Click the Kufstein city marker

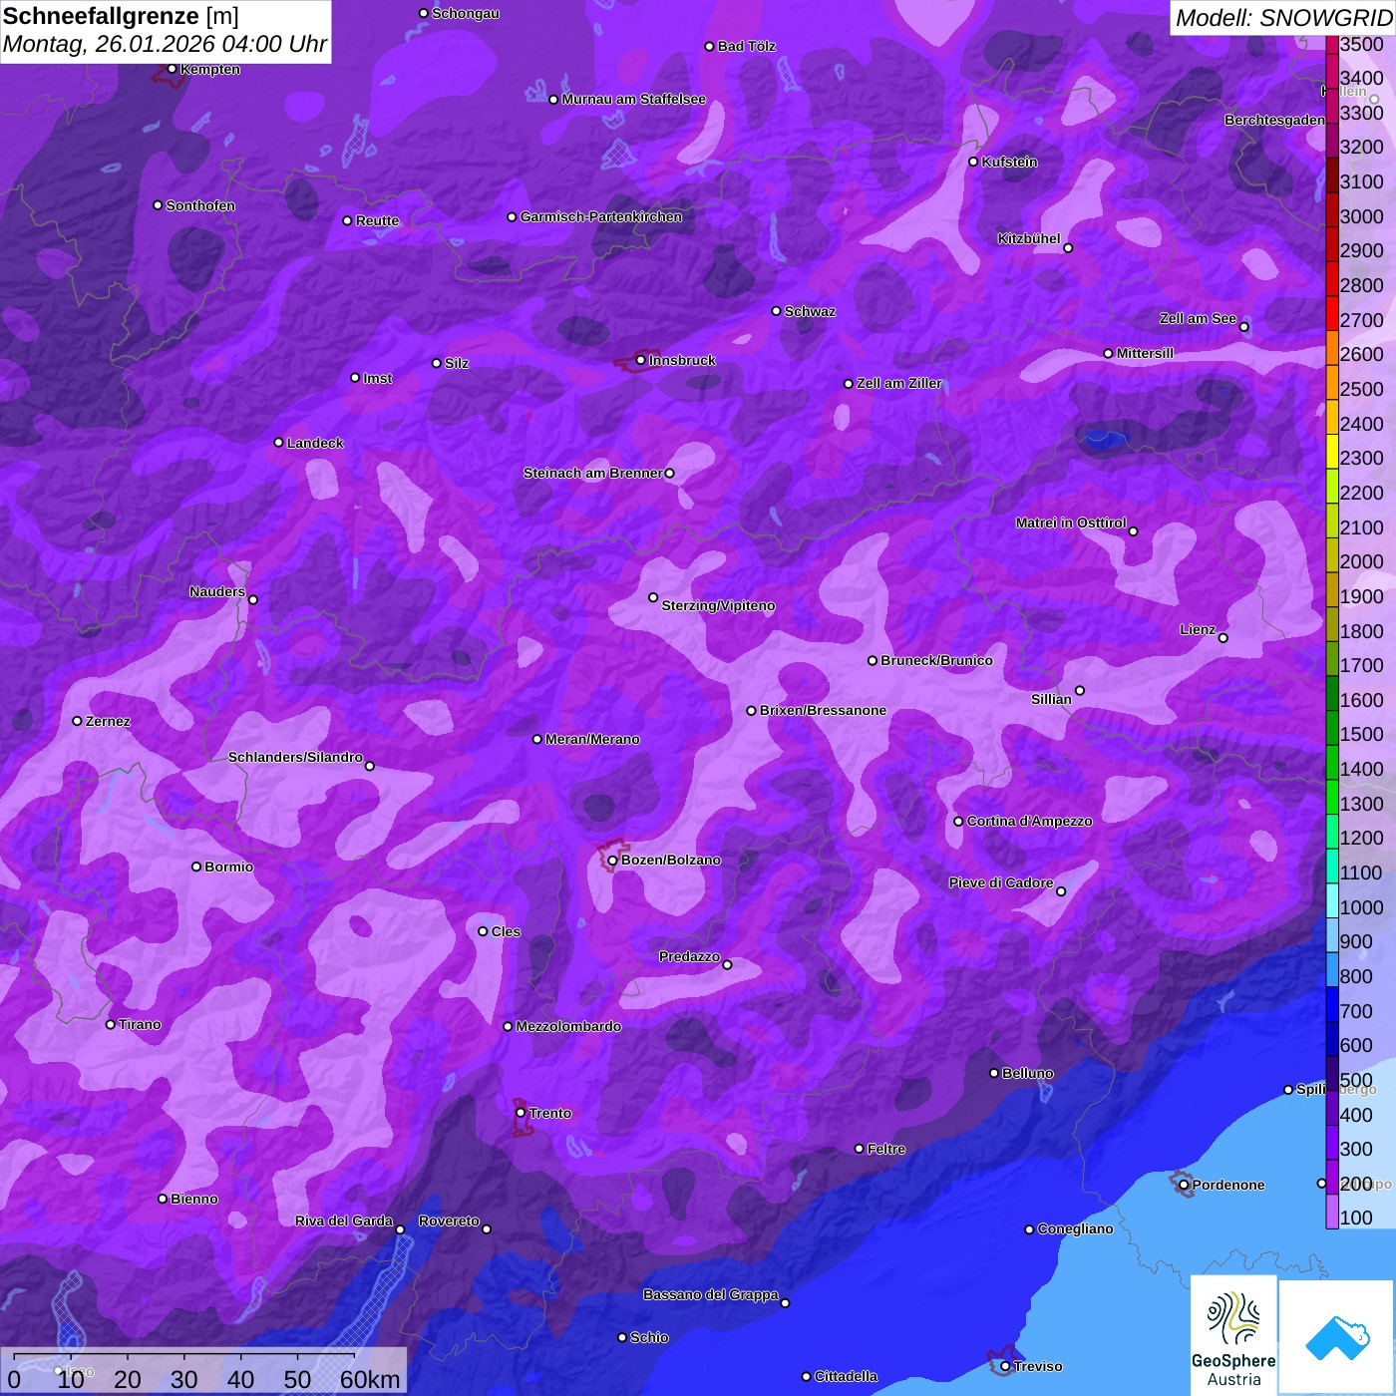973,162
